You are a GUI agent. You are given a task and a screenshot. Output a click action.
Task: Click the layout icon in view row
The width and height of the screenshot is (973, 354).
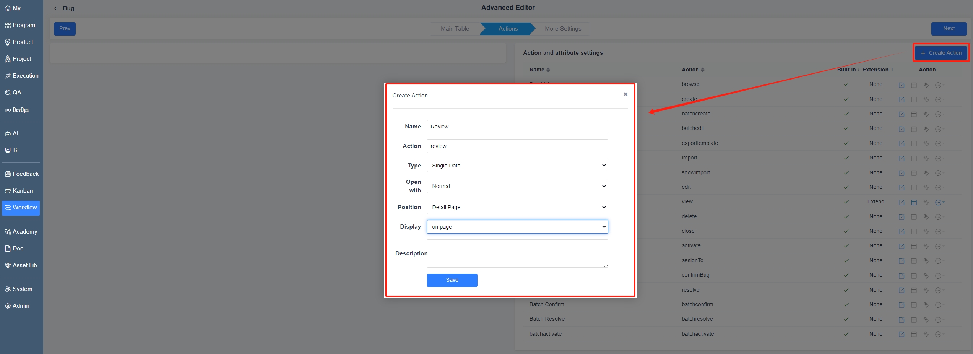[914, 202]
